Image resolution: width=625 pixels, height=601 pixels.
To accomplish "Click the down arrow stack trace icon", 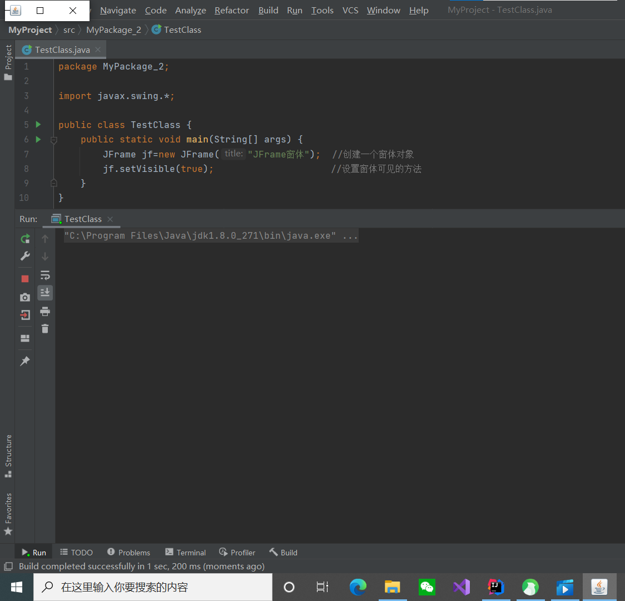I will point(45,256).
